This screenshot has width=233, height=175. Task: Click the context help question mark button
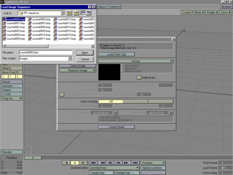90,7
